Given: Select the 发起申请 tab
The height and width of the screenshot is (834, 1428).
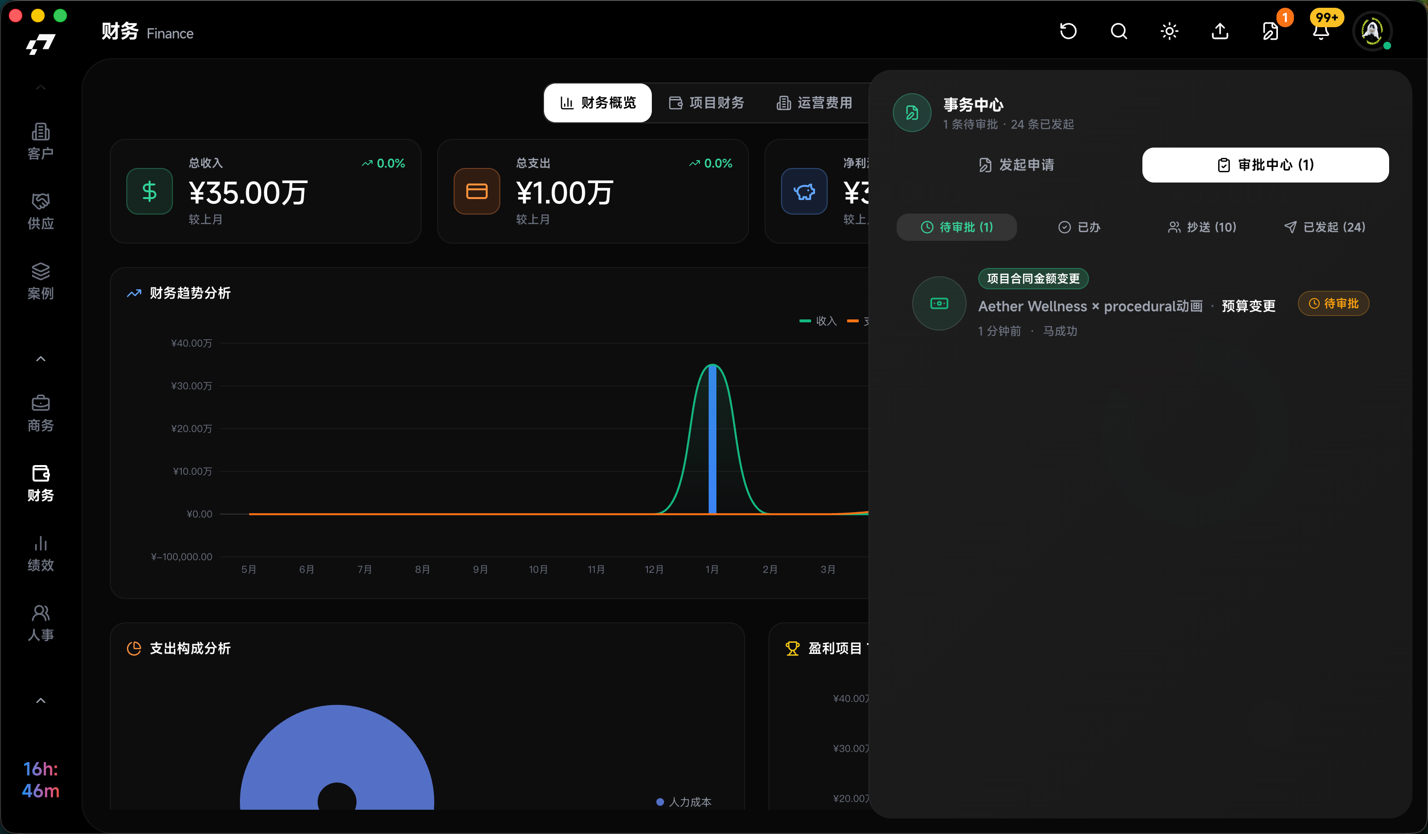Looking at the screenshot, I should [1017, 165].
